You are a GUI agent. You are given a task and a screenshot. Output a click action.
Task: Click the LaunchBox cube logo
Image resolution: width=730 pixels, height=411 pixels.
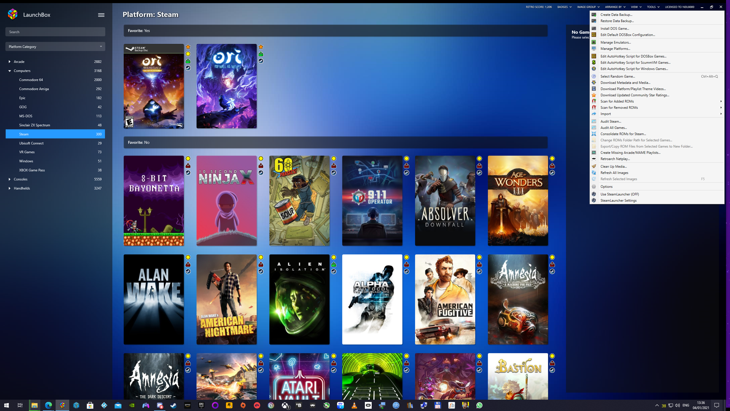12,14
